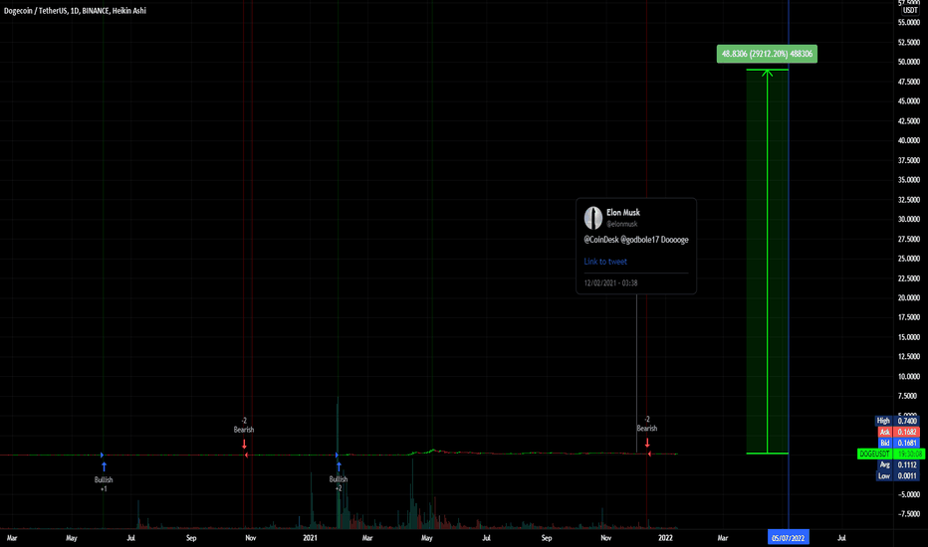Click the chart title 'Dogecoin / TetherUS, 1D, BINANCE'
The width and height of the screenshot is (928, 547).
[75, 11]
